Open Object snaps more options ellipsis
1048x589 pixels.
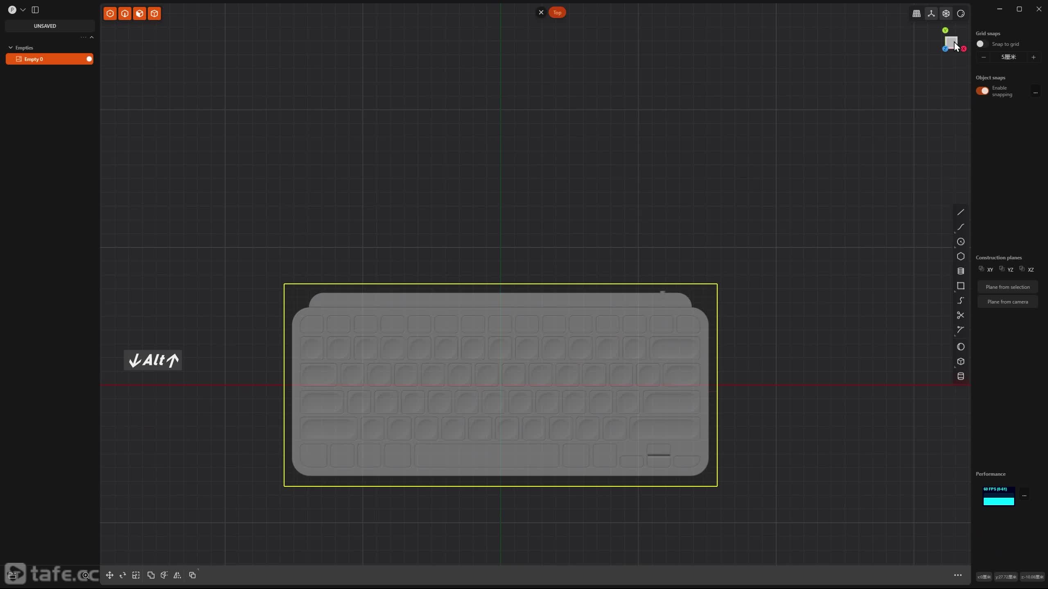(1035, 92)
